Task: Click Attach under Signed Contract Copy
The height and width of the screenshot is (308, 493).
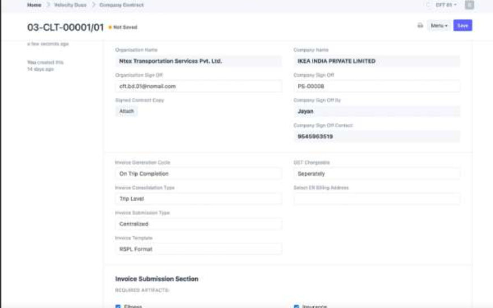Action: [127, 111]
